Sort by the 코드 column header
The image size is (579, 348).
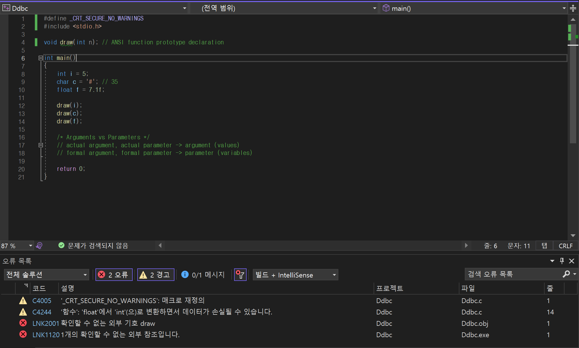[39, 288]
